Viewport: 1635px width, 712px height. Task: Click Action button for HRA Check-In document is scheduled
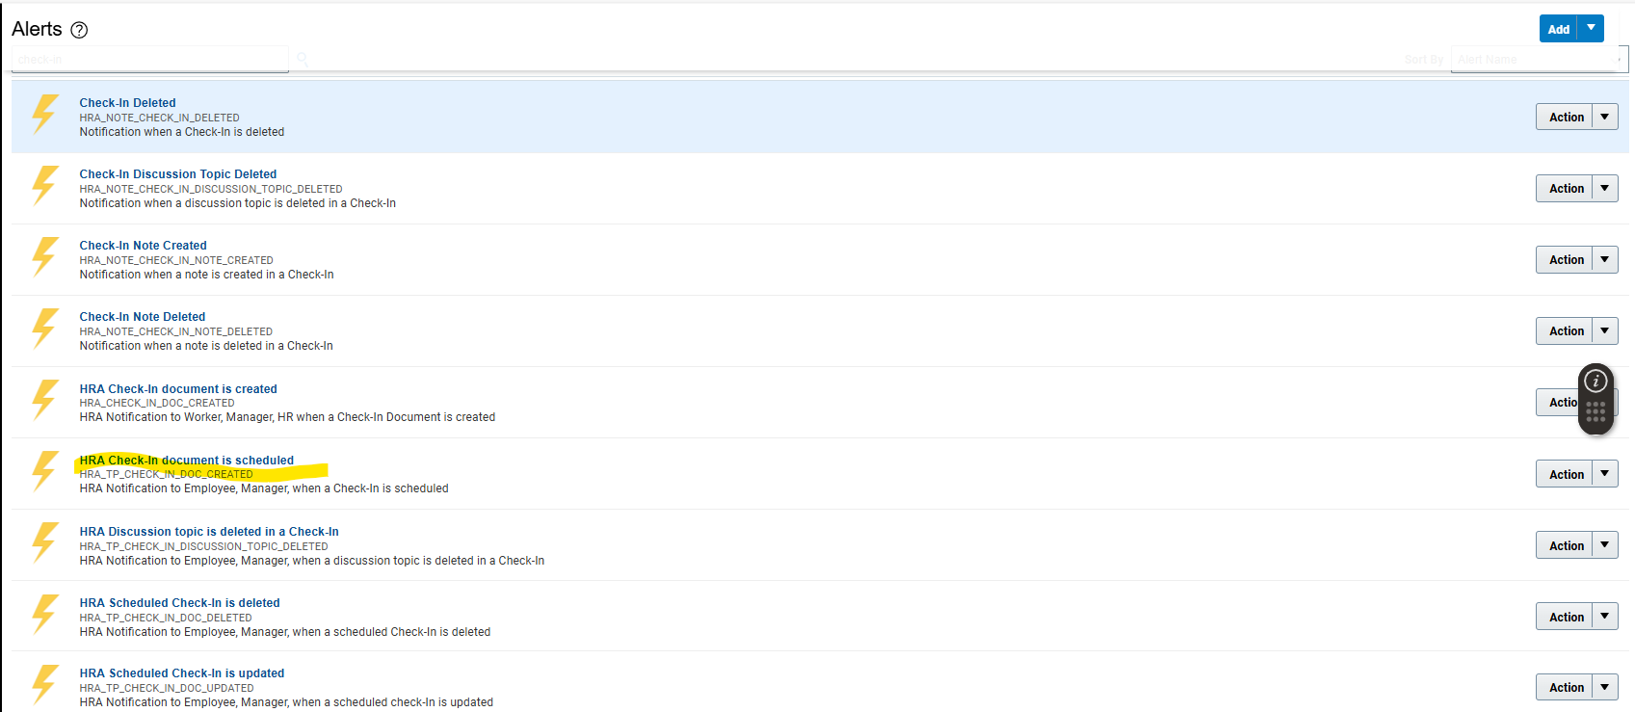pyautogui.click(x=1565, y=474)
